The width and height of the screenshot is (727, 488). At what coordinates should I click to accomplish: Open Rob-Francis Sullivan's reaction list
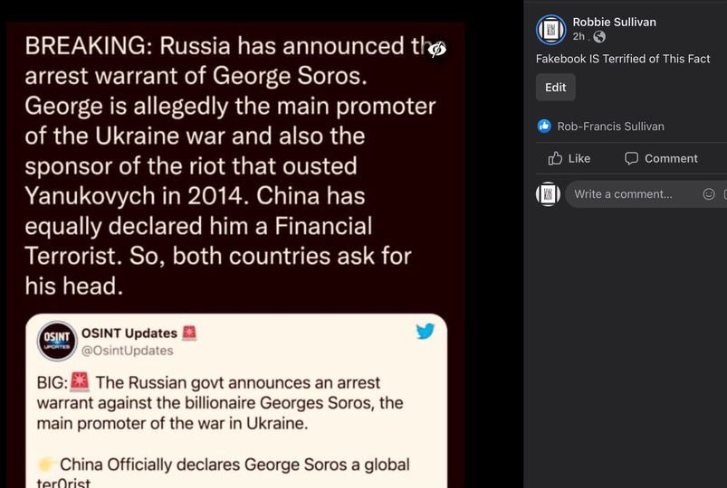click(610, 126)
